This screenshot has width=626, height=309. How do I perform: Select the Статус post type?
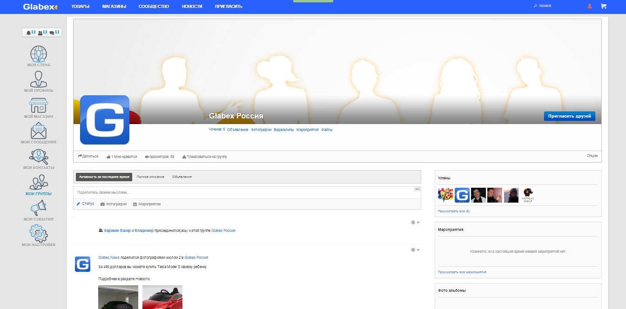[85, 204]
